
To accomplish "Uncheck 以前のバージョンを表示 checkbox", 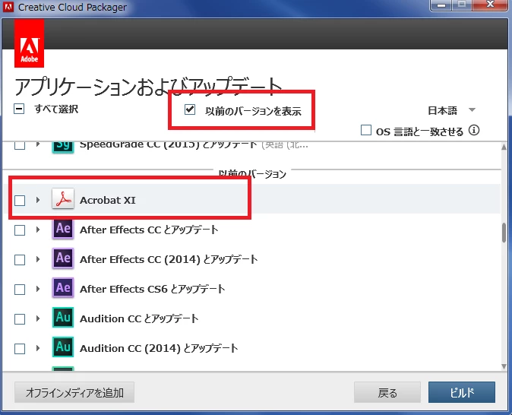I will (190, 109).
